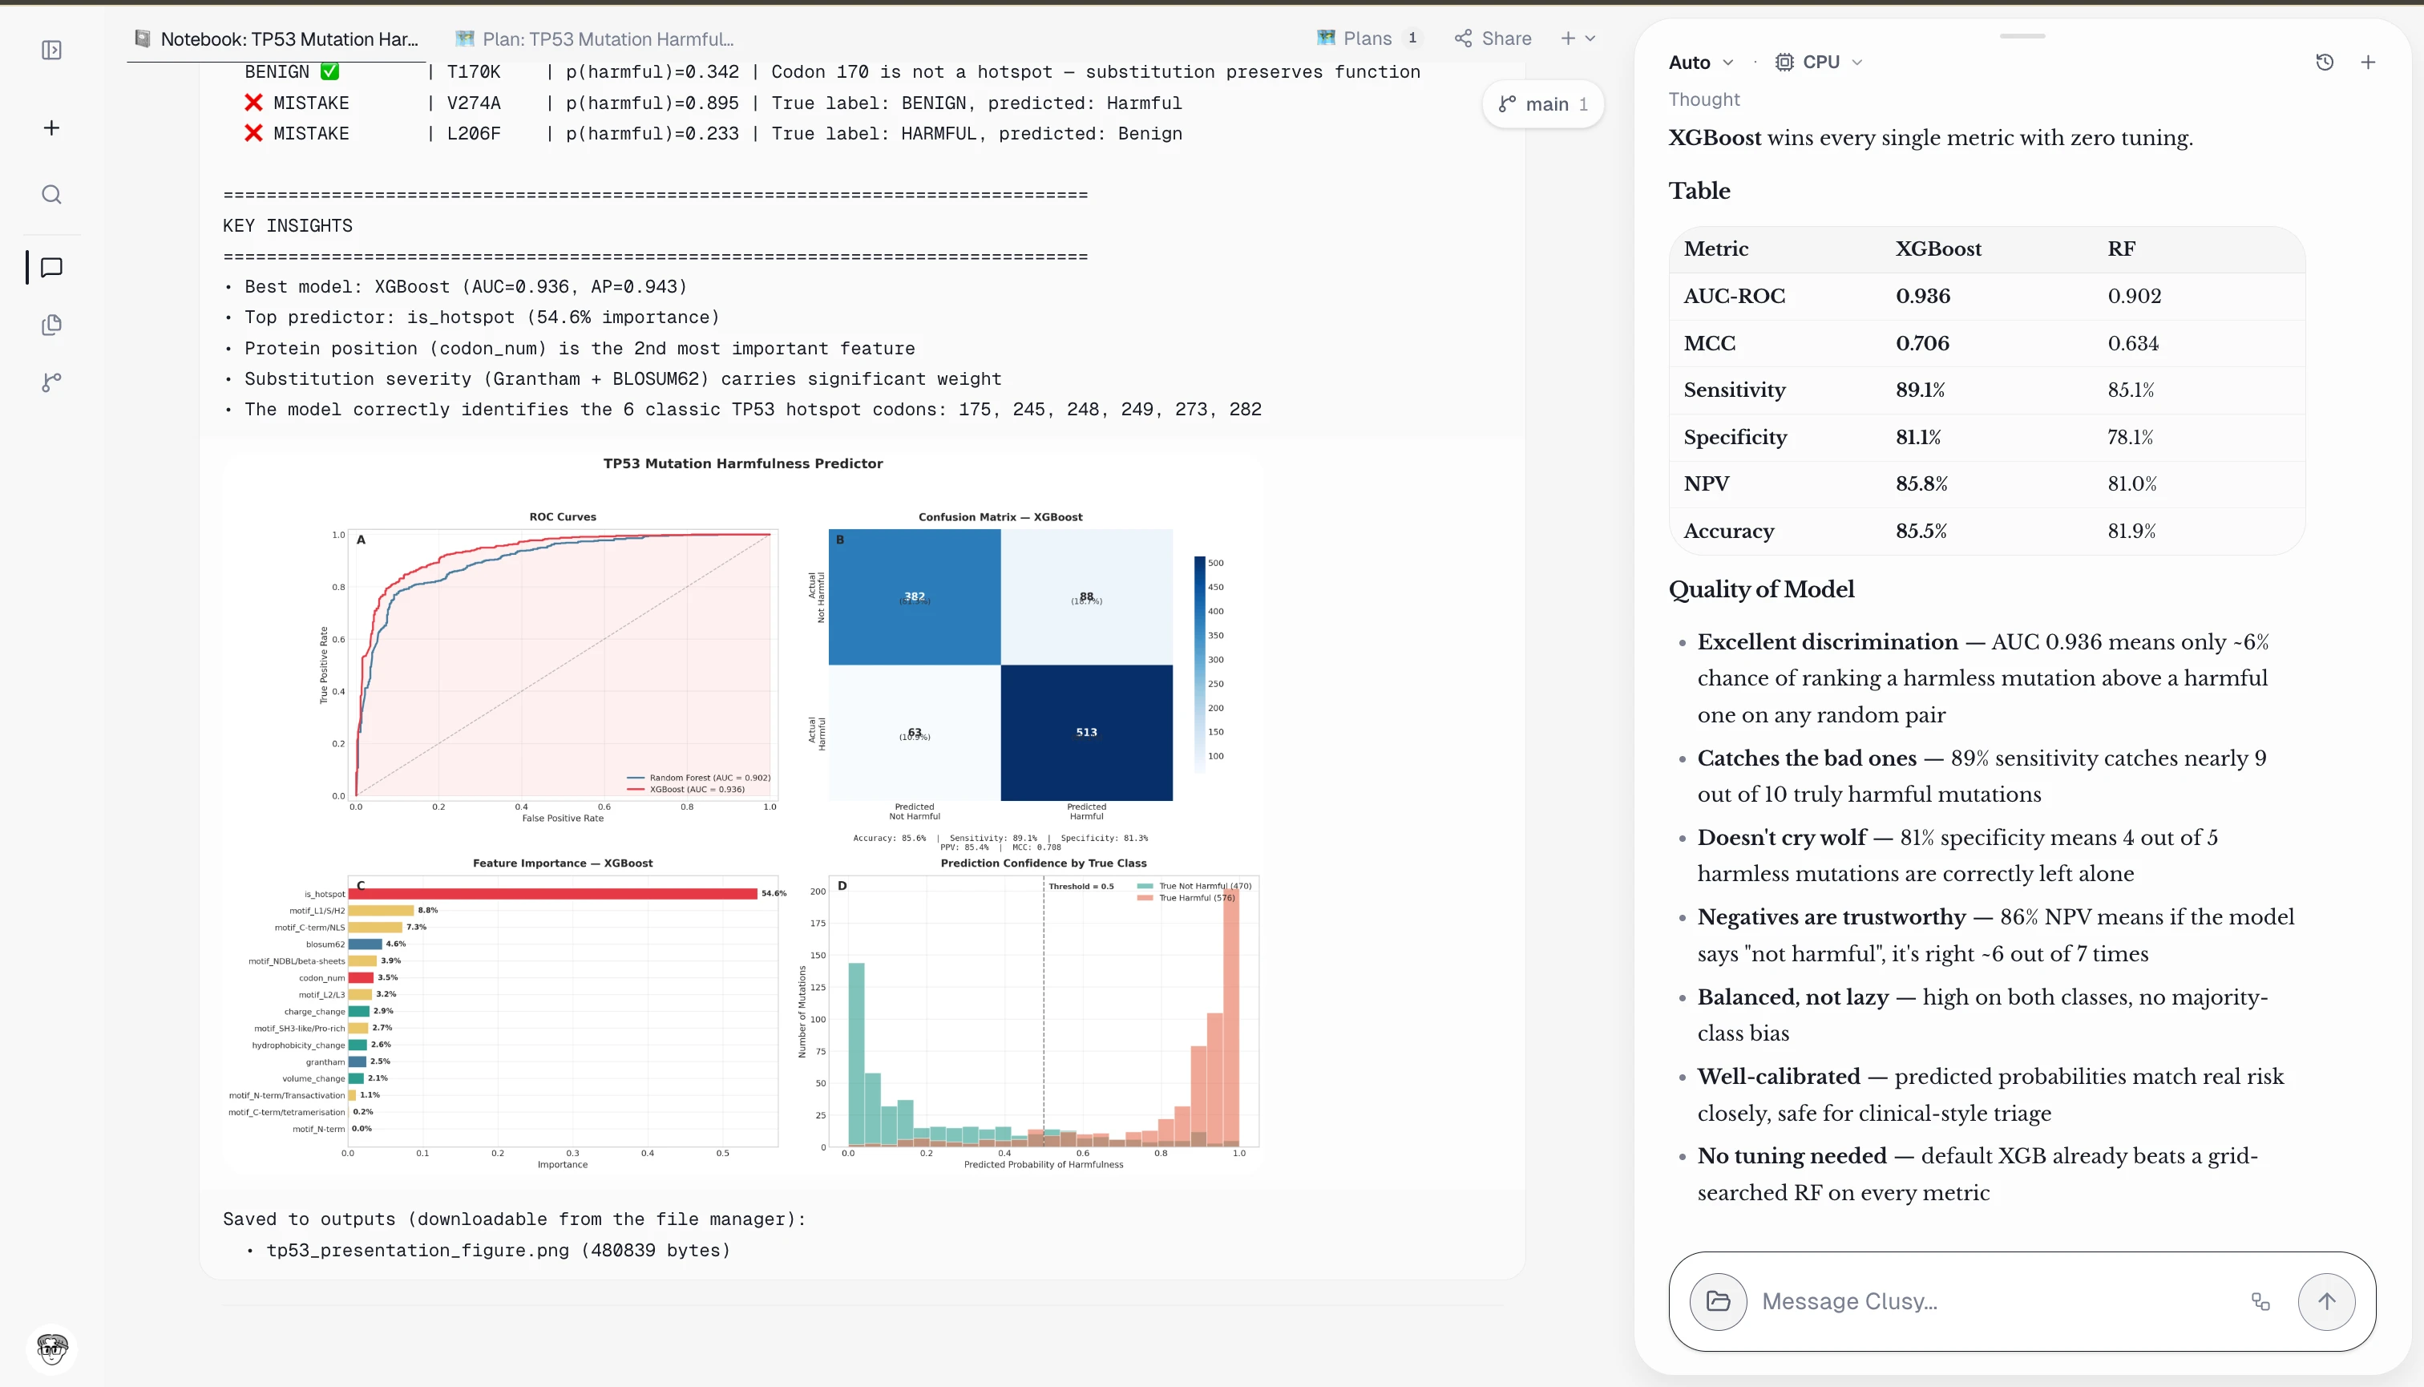Image resolution: width=2424 pixels, height=1387 pixels.
Task: Click the KEY INSIGHTS output heading
Action: tap(288, 224)
